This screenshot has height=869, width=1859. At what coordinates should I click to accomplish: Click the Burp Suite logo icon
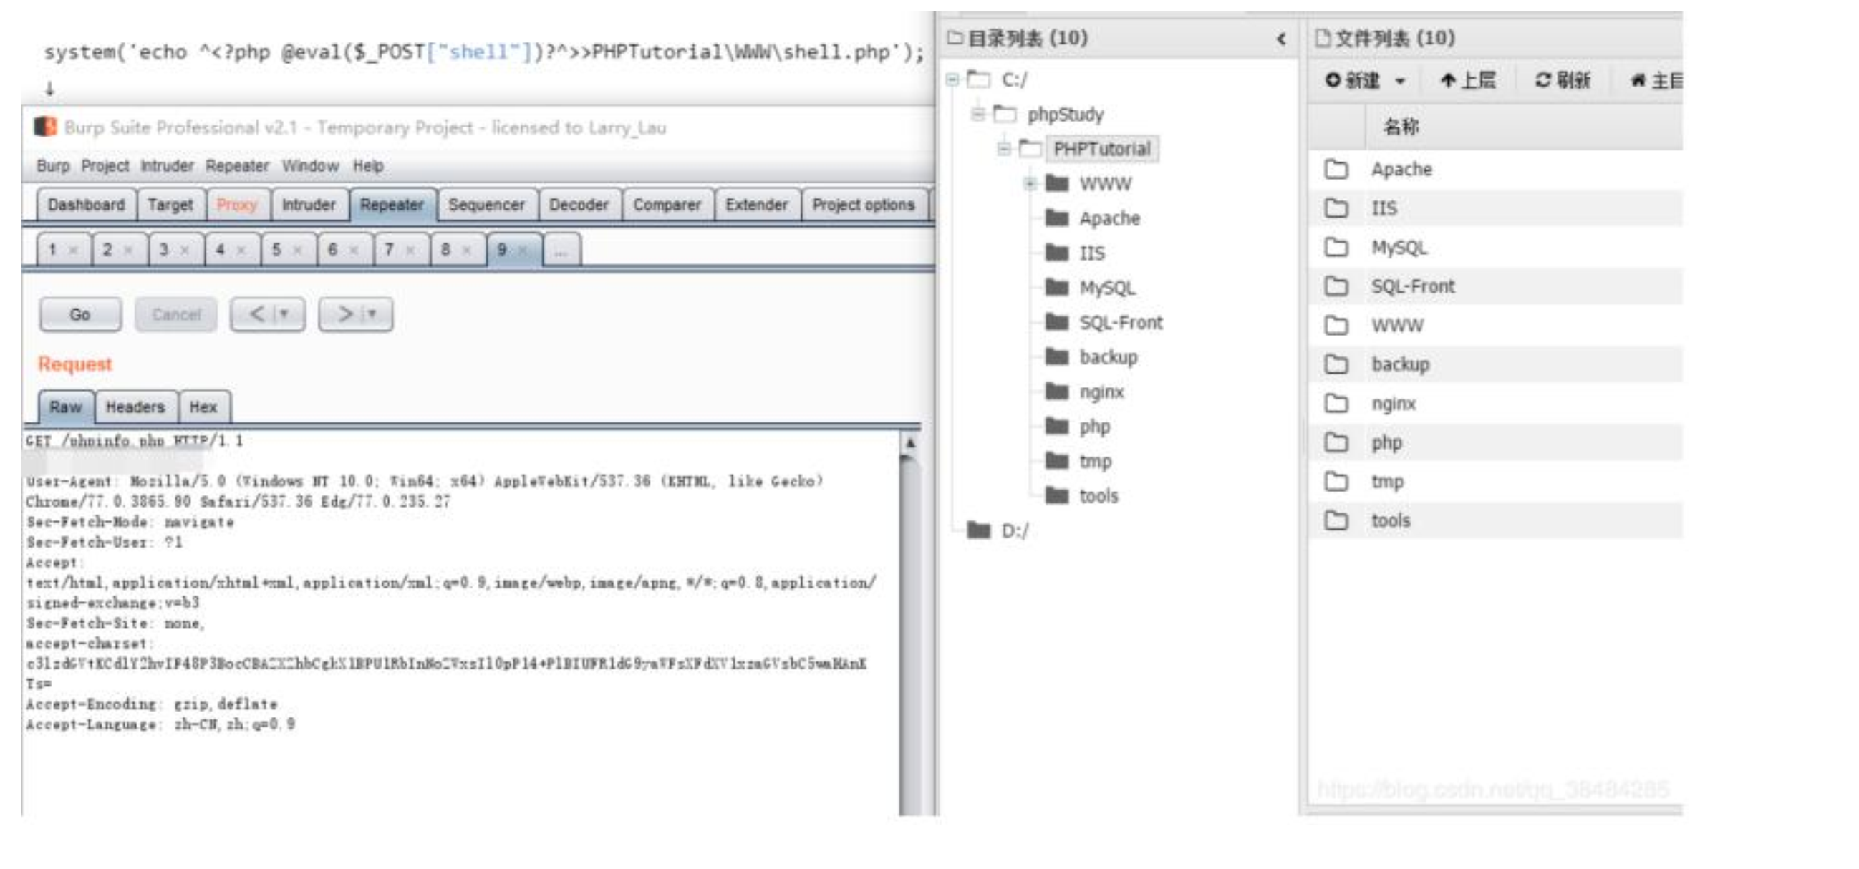(x=45, y=127)
